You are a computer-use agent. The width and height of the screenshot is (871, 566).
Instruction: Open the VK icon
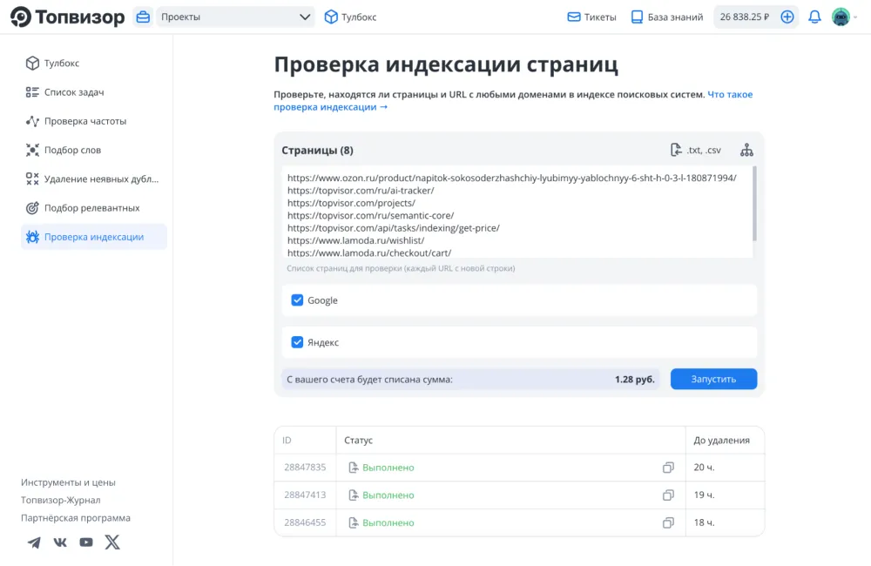[x=60, y=542]
